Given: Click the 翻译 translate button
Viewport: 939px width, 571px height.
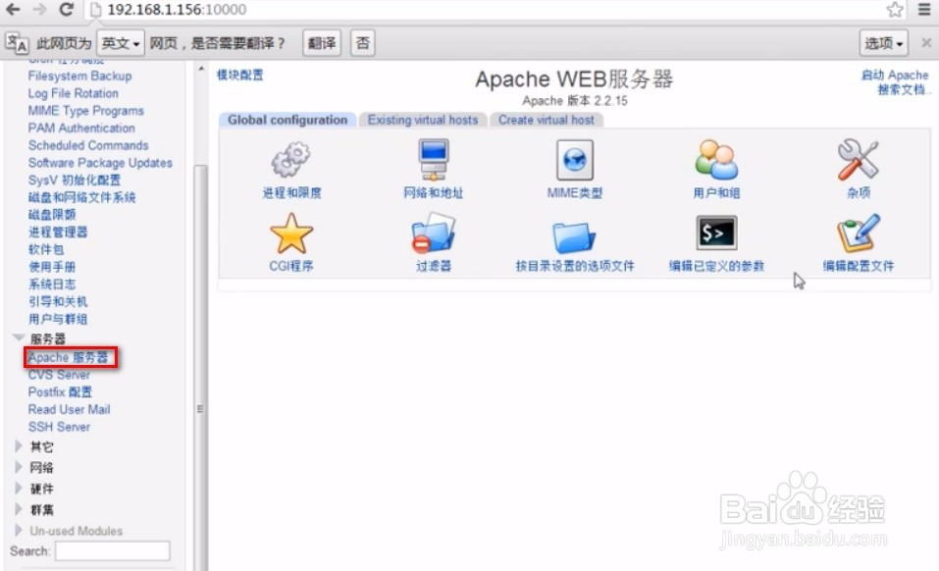Looking at the screenshot, I should pos(322,43).
